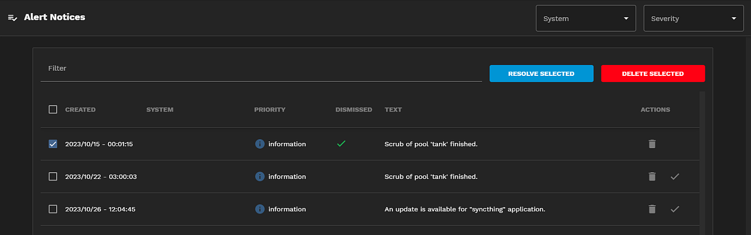Click the Alert Notices list icon in header
Viewport: 751px width, 235px height.
[13, 17]
